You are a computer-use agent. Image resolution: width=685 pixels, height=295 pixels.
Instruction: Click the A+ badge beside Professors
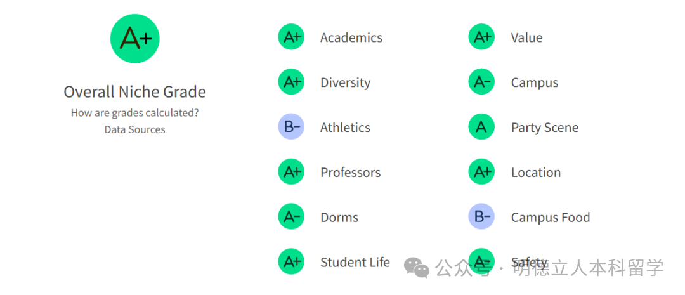coord(291,172)
